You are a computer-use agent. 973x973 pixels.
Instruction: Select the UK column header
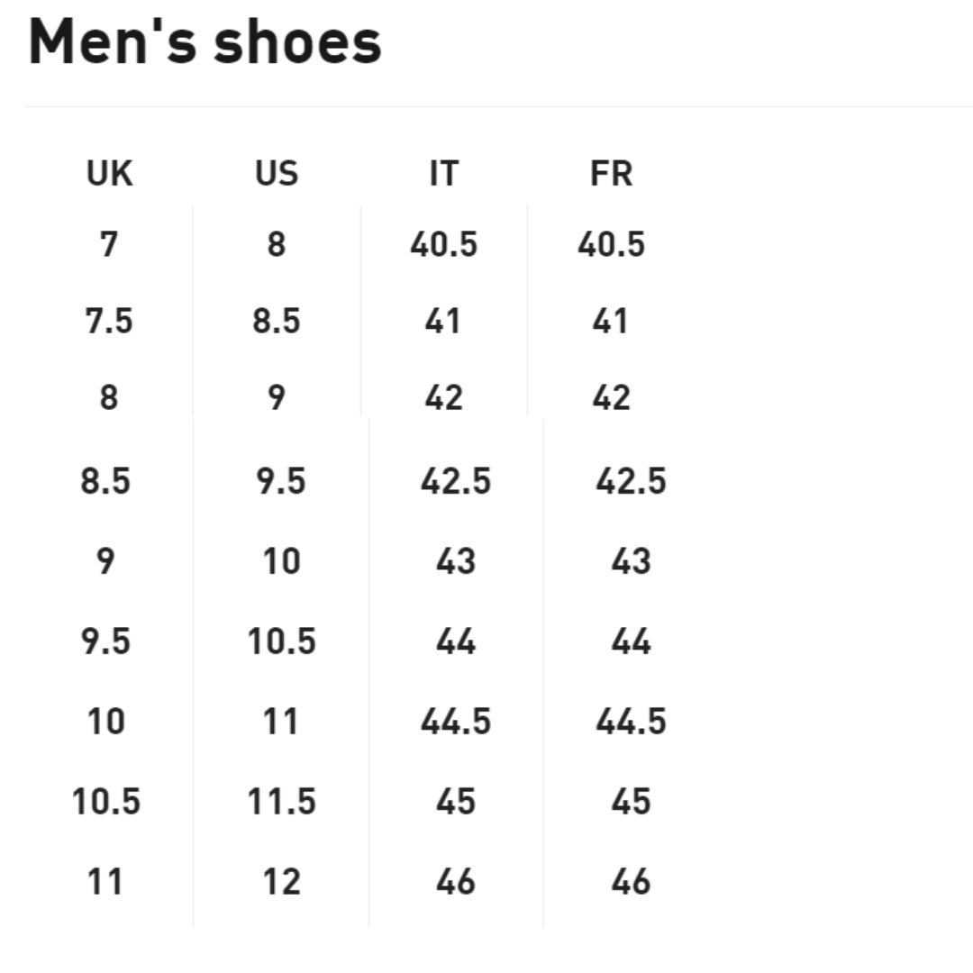[x=109, y=173]
